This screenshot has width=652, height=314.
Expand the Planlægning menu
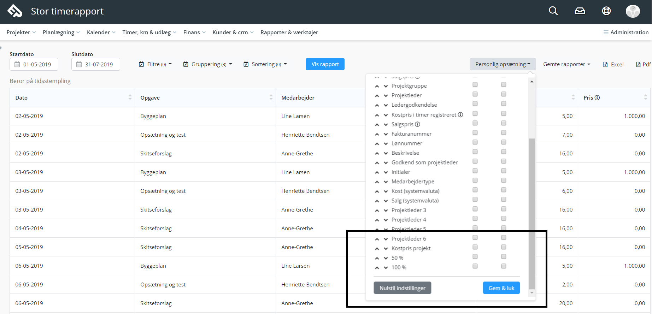tap(61, 32)
